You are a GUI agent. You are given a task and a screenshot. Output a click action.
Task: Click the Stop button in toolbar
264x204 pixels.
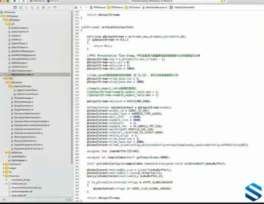coord(22,2)
